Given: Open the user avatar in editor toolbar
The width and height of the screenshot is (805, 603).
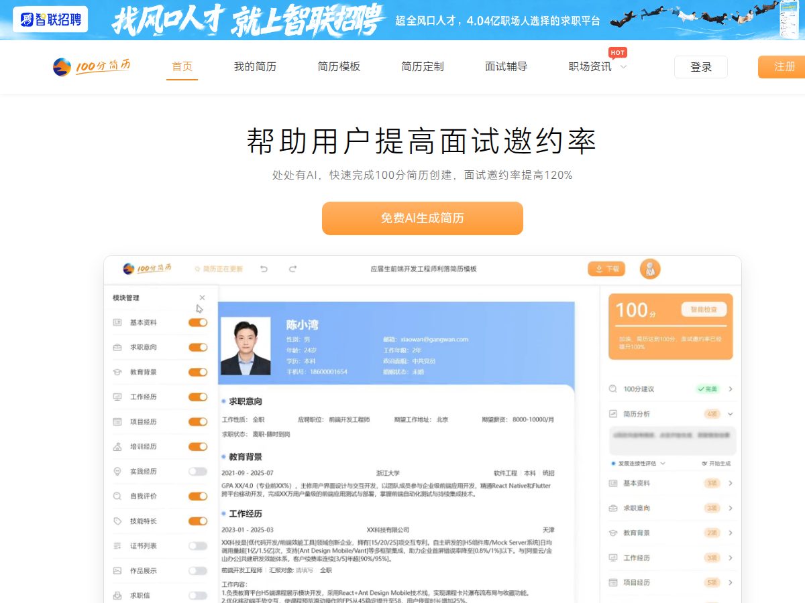Looking at the screenshot, I should (x=650, y=269).
